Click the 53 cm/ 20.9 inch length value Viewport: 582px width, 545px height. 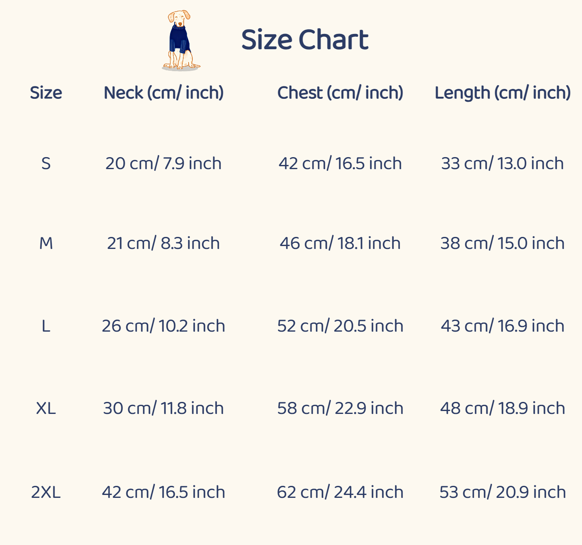(503, 492)
